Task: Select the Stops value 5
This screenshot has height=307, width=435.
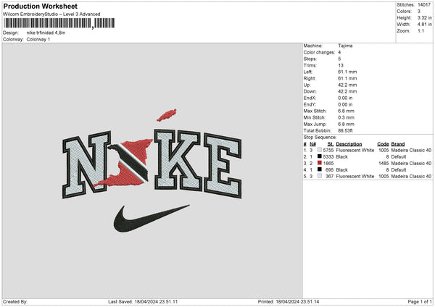Action: coord(339,59)
